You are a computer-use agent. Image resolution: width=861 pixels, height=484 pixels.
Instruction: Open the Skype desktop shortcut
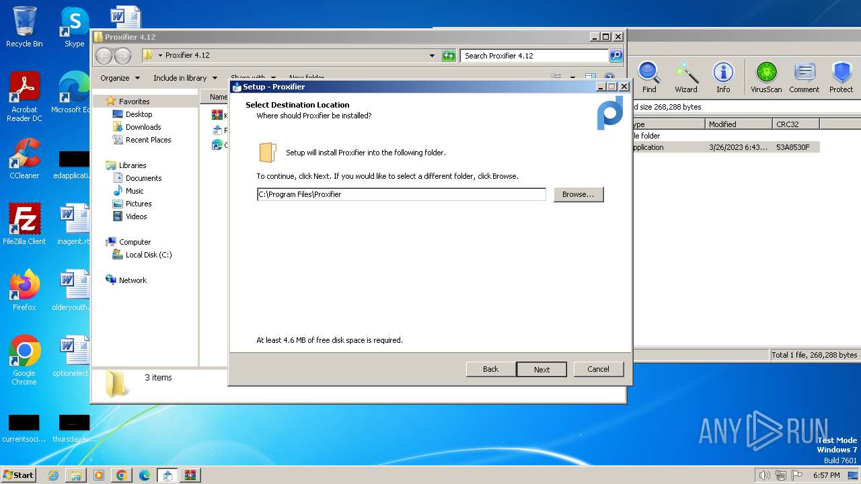click(74, 27)
